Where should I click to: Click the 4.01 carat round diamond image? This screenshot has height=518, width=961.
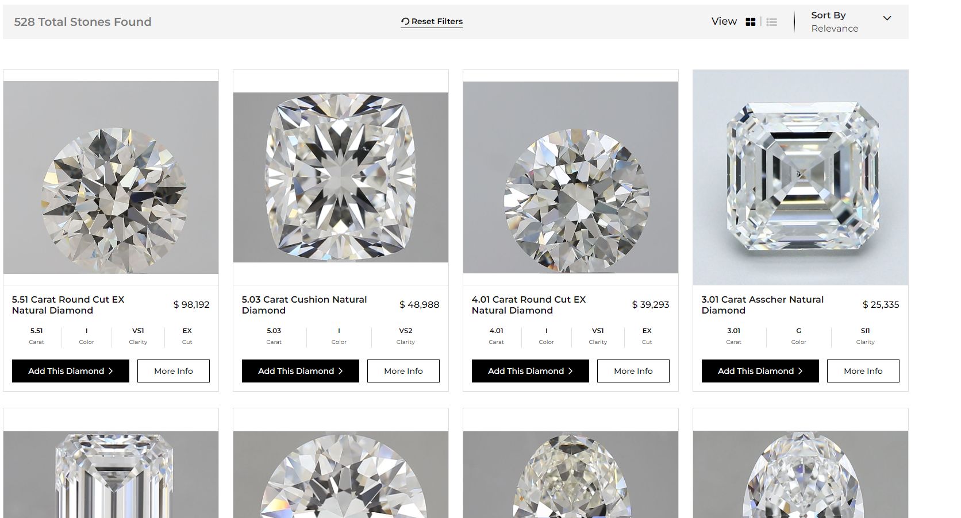(571, 177)
